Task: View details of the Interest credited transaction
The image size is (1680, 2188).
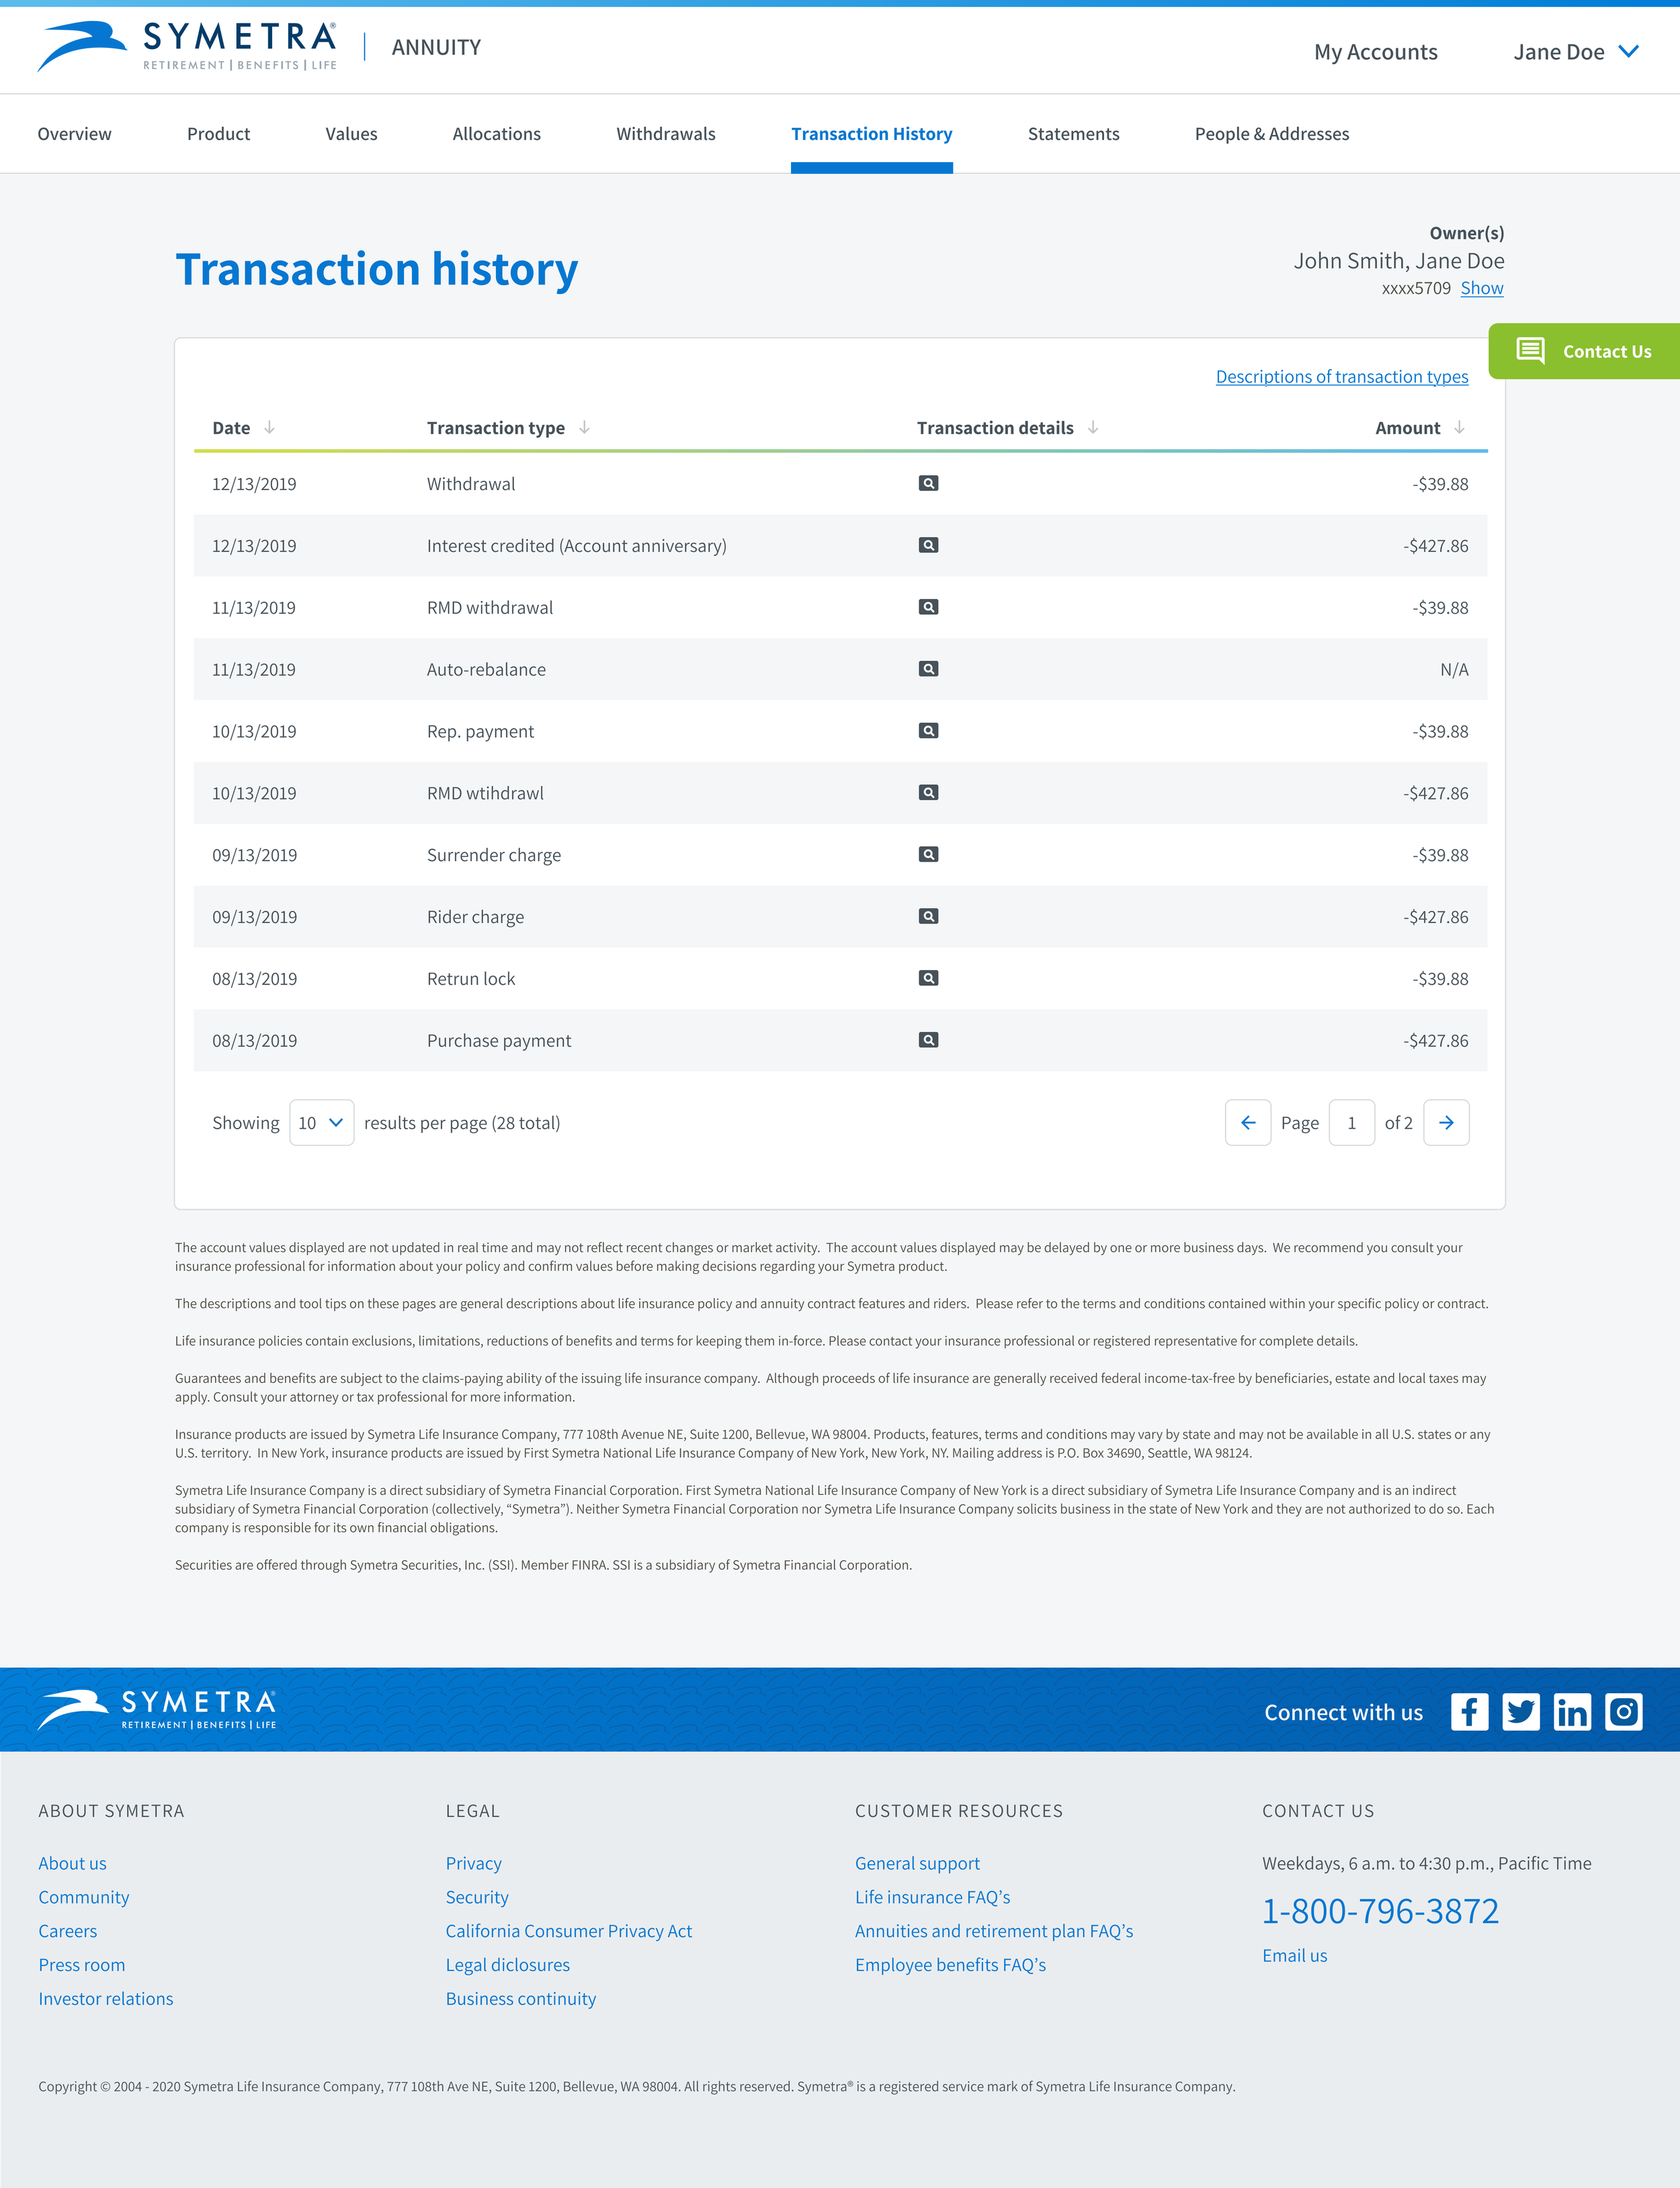Action: pos(928,545)
